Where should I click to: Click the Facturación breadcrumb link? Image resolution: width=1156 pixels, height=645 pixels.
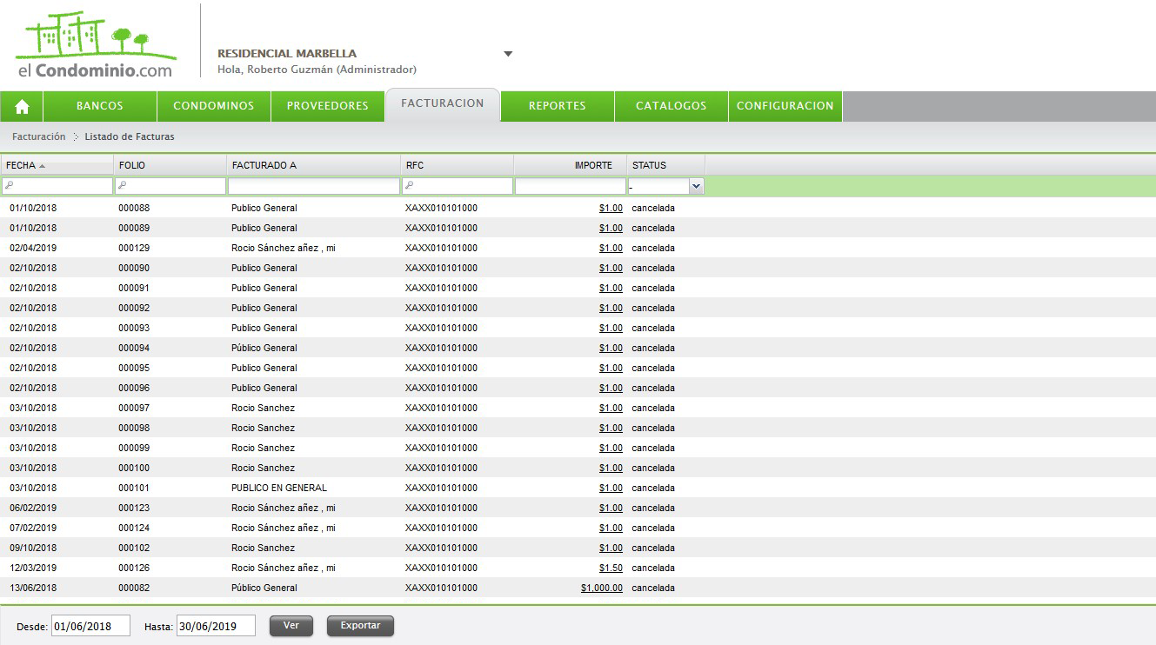pos(38,137)
